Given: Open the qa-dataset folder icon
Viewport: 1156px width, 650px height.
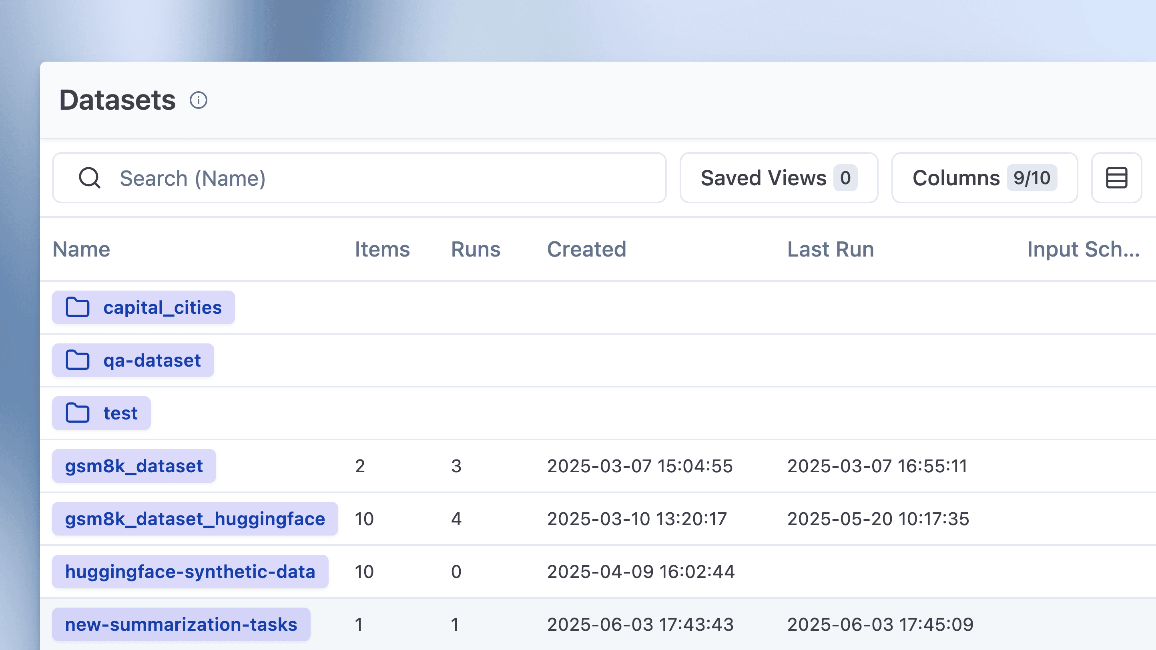Looking at the screenshot, I should tap(78, 360).
